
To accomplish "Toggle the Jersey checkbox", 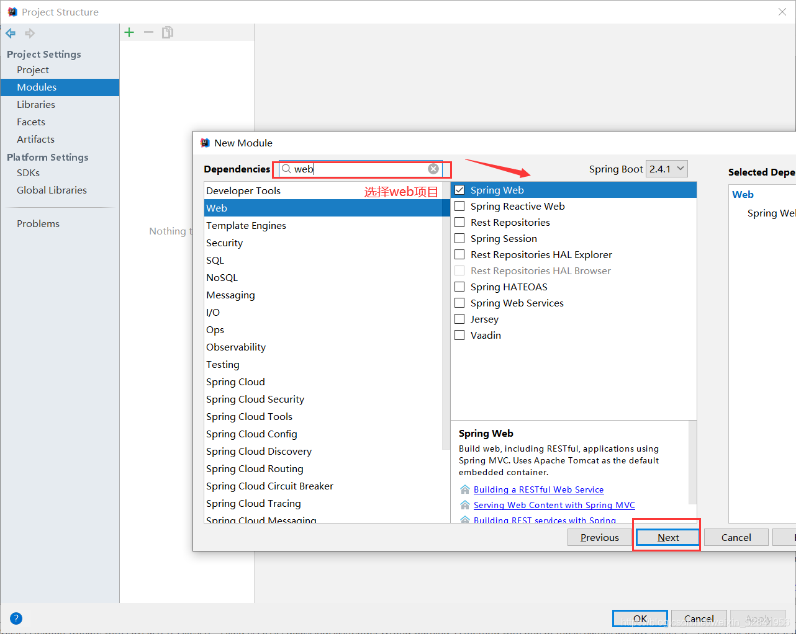I will click(459, 319).
